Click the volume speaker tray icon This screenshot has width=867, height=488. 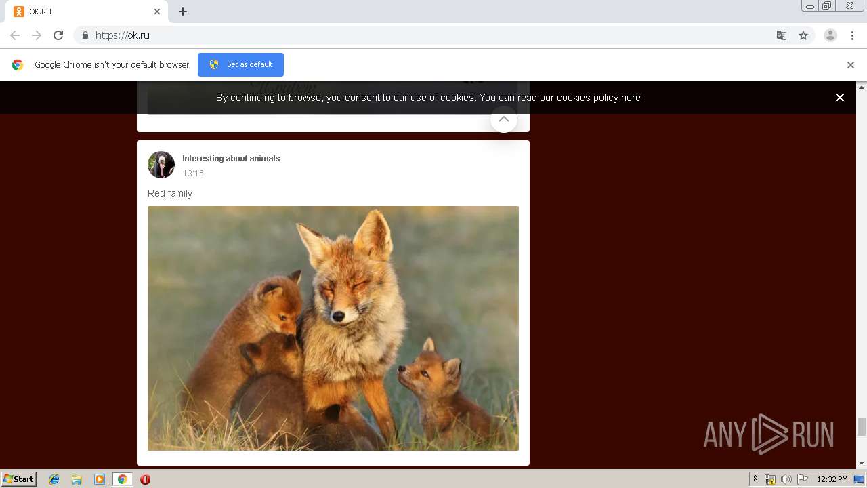786,479
